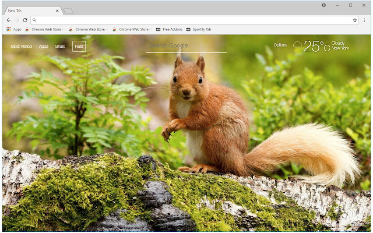The image size is (373, 233).
Task: Close the New Tab tab
Action: click(57, 10)
